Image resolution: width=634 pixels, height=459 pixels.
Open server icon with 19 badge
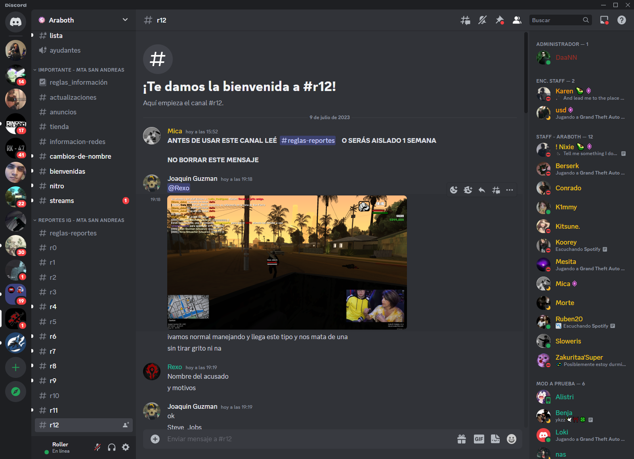click(x=15, y=294)
